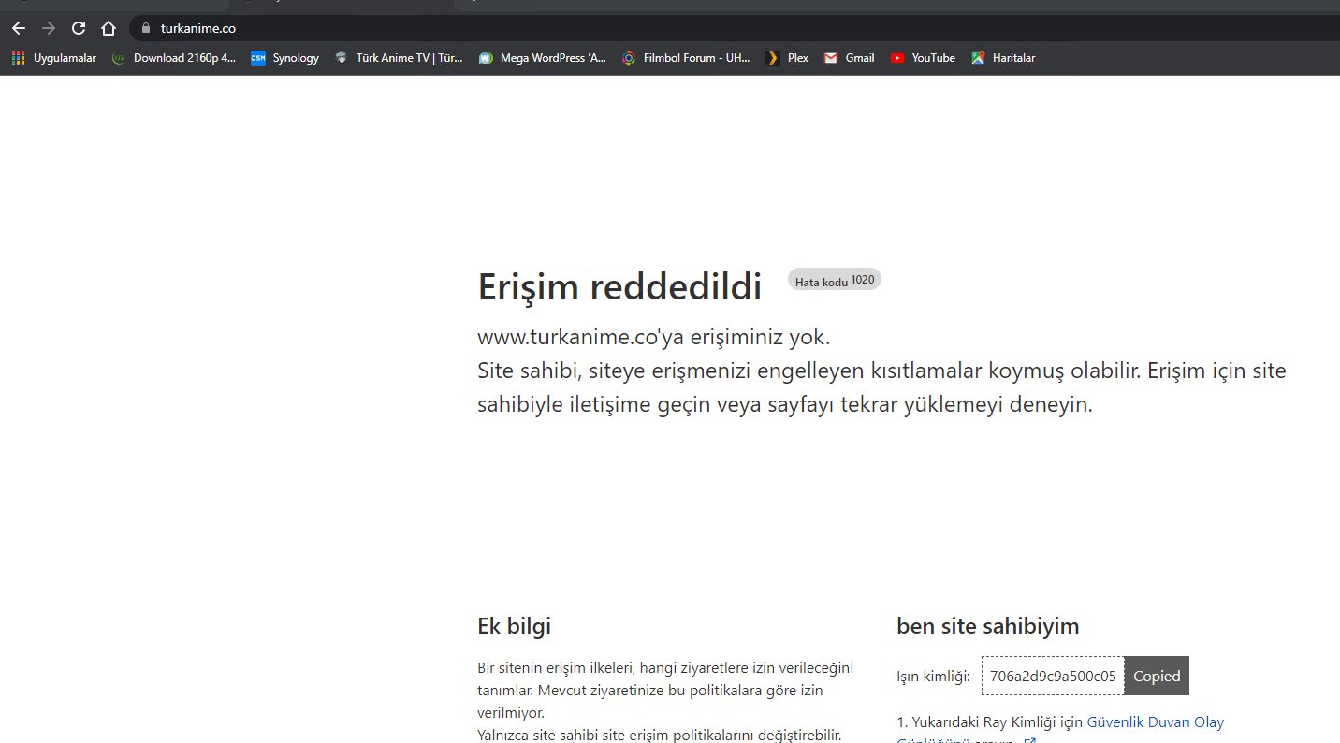1340x743 pixels.
Task: Select the turkanime.co address bar
Action: point(735,28)
